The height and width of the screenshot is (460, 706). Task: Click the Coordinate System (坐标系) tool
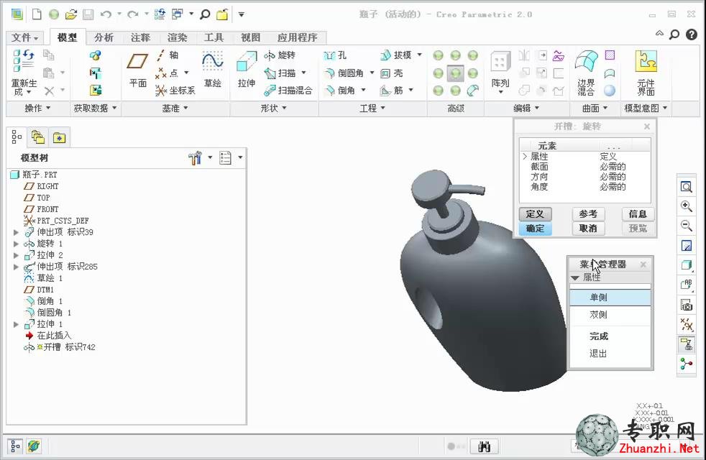tap(175, 91)
